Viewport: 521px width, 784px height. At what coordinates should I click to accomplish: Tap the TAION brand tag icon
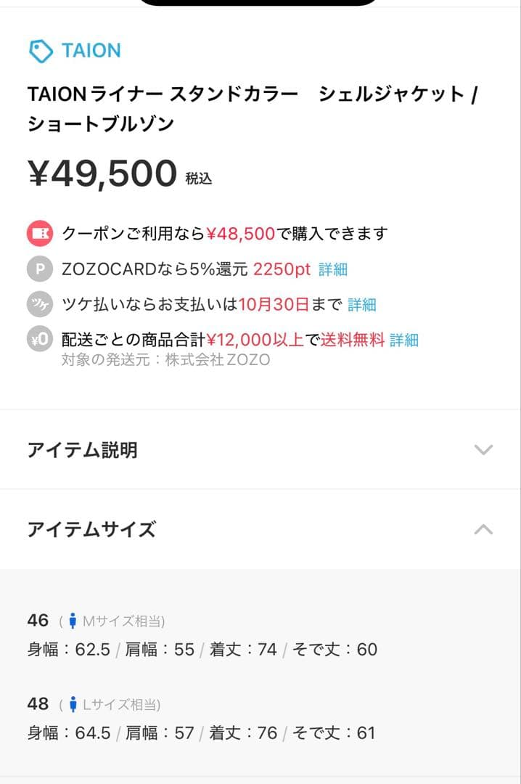click(41, 51)
